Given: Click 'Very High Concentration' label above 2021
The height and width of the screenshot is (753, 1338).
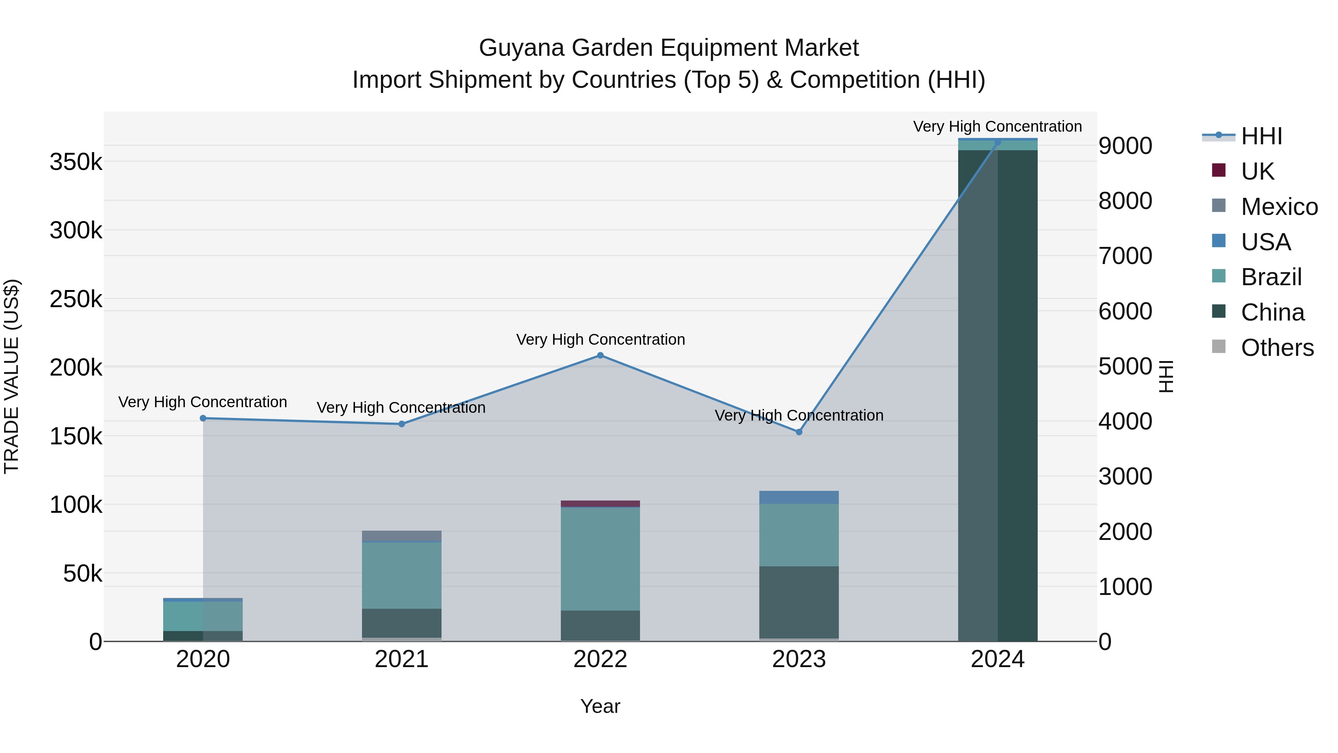Looking at the screenshot, I should click(x=401, y=408).
